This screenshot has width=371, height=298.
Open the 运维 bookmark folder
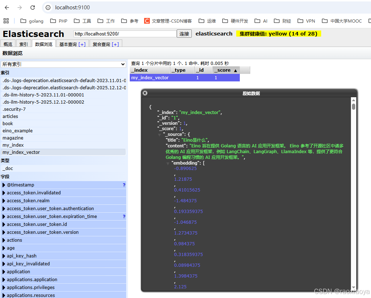[207, 21]
